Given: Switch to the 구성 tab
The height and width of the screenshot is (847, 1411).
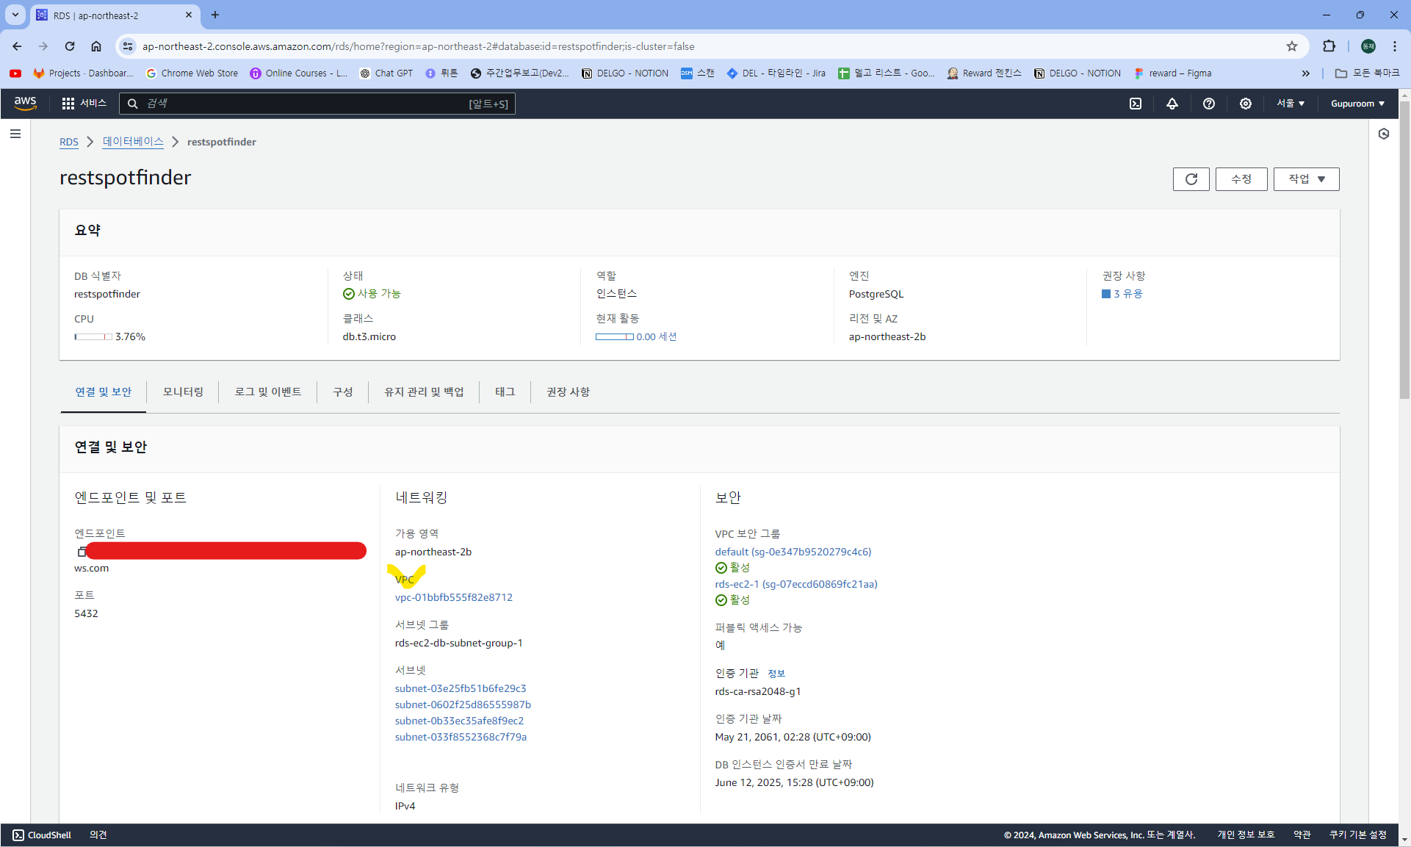Looking at the screenshot, I should tap(343, 392).
